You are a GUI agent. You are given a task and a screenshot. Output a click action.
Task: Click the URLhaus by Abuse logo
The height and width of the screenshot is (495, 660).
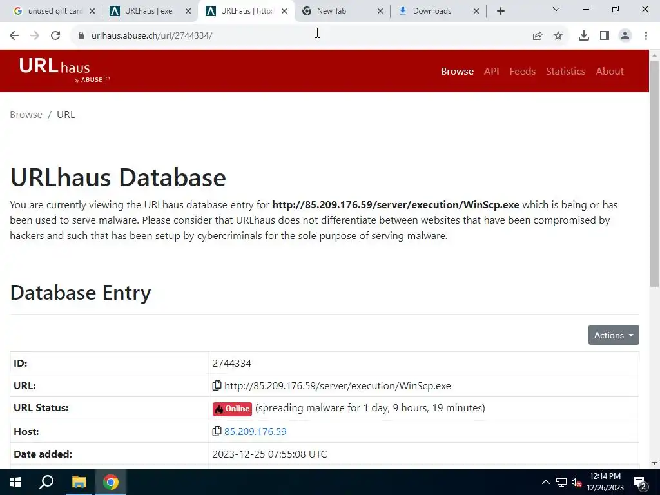64,70
